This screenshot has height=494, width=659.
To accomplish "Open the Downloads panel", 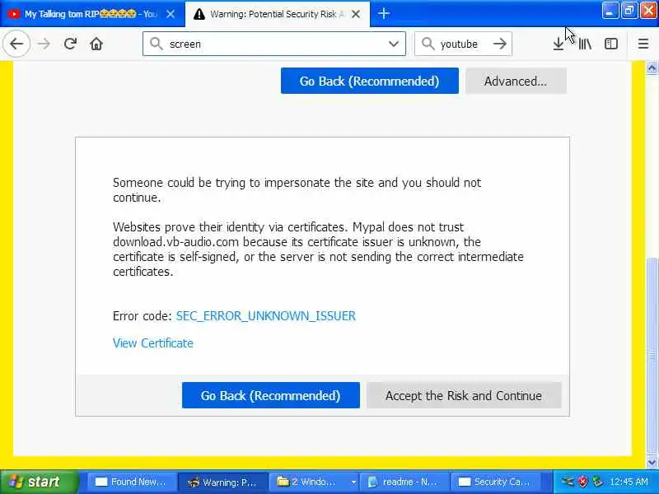I will coord(559,44).
